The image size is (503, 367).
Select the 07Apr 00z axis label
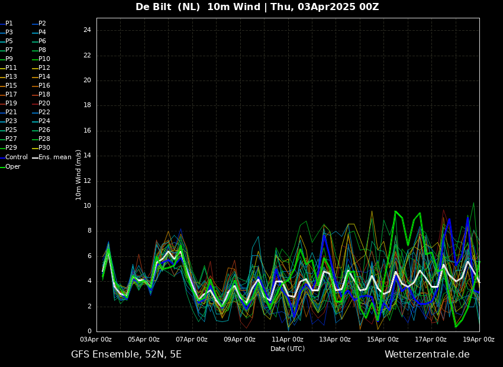coord(192,340)
